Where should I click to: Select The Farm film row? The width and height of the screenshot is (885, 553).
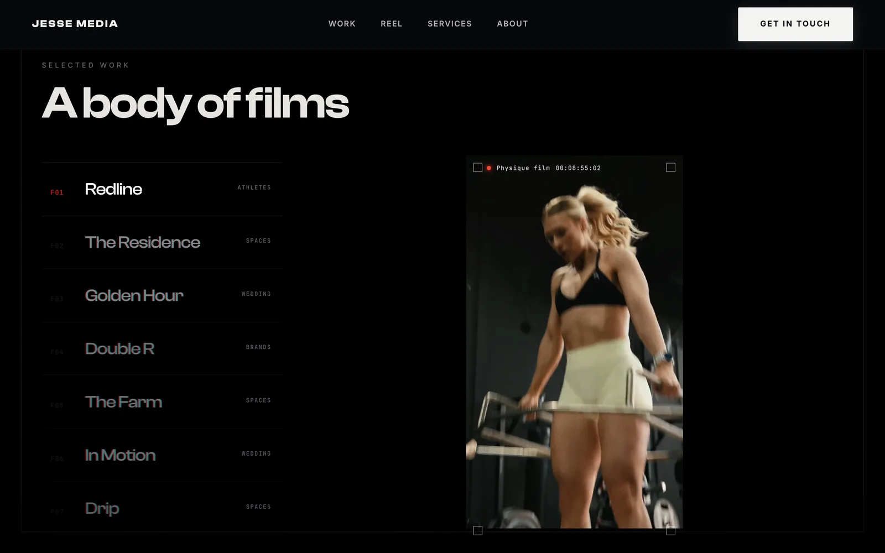[x=162, y=402]
